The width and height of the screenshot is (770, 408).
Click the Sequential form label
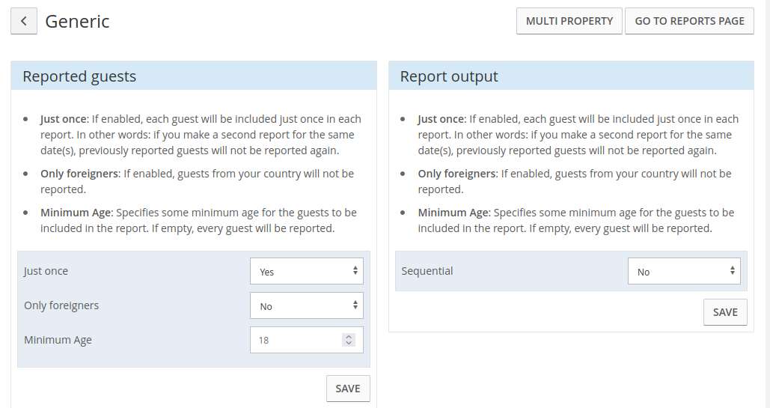pyautogui.click(x=427, y=271)
